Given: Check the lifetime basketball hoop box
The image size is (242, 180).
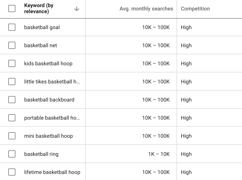Looking at the screenshot, I should pyautogui.click(x=12, y=172).
